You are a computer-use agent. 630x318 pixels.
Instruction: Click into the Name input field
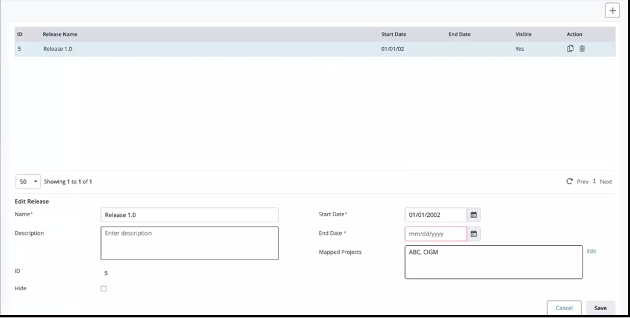[x=189, y=215]
